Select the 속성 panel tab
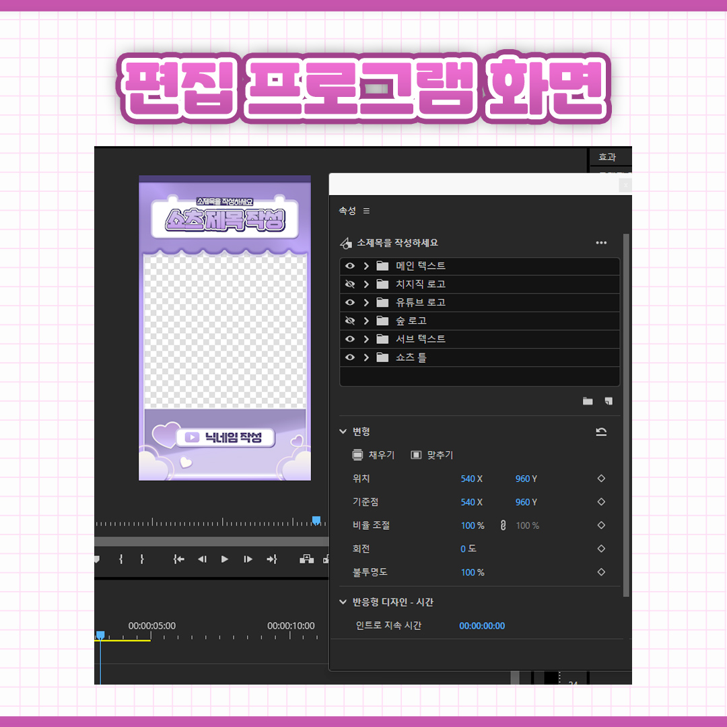 tap(347, 211)
